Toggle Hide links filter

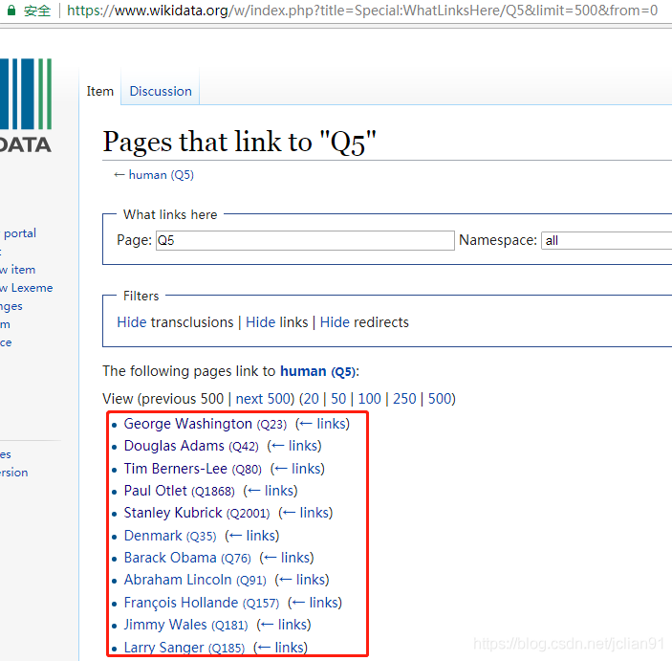point(276,322)
